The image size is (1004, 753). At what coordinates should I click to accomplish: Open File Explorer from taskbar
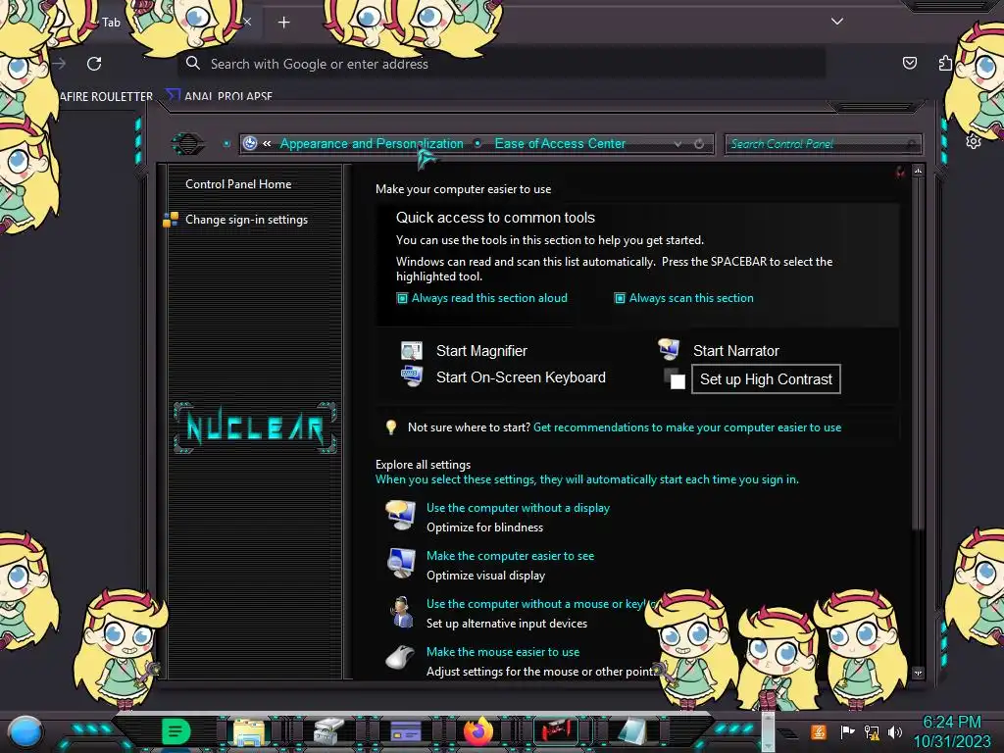tap(249, 731)
